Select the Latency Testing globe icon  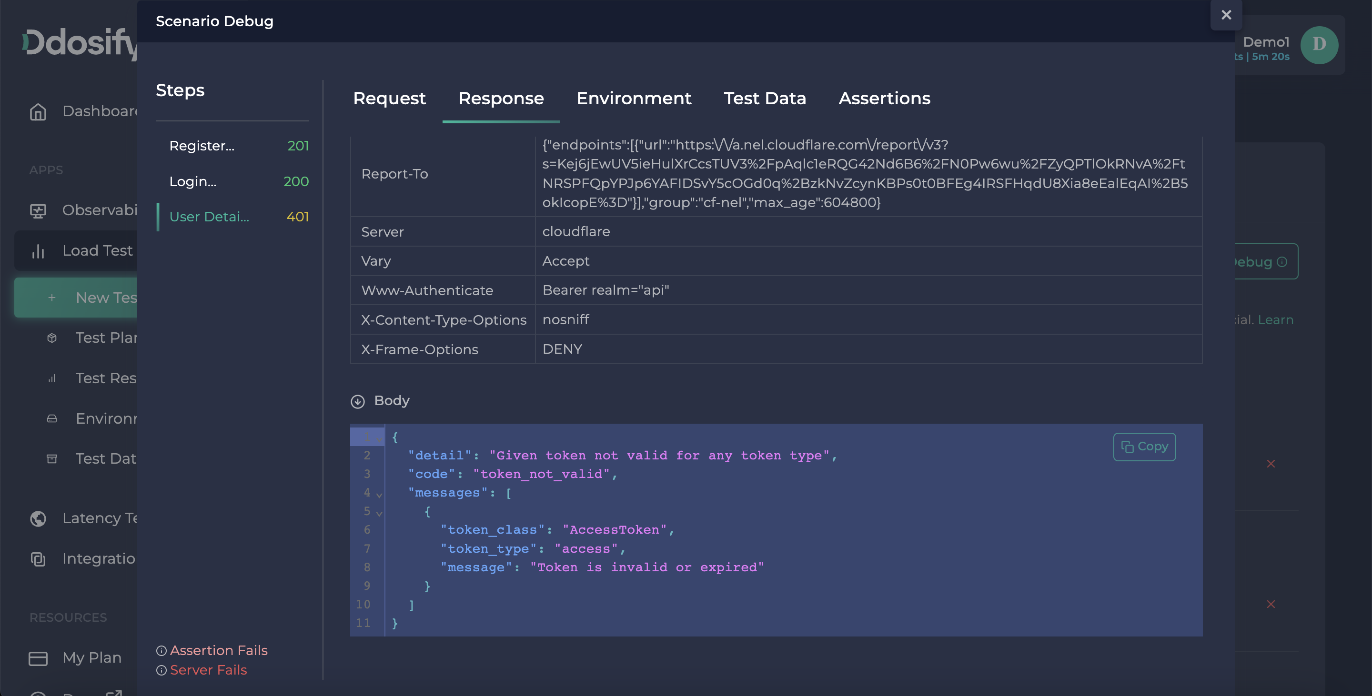tap(38, 518)
